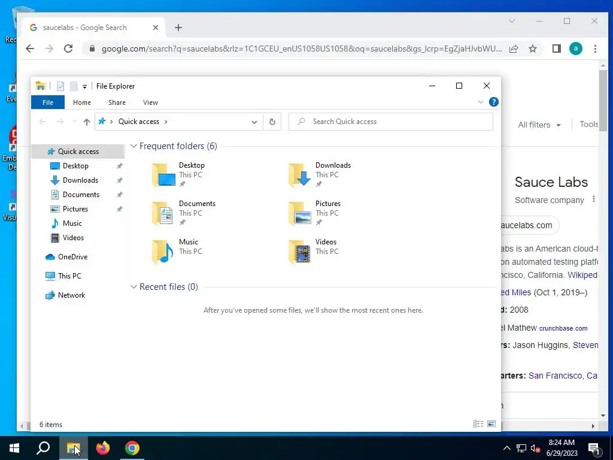The width and height of the screenshot is (613, 460).
Task: Open All filters dropdown on Google
Action: click(539, 125)
